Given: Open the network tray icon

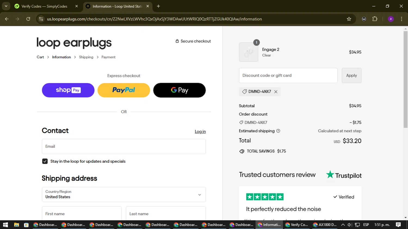Looking at the screenshot, I should (x=357, y=225).
